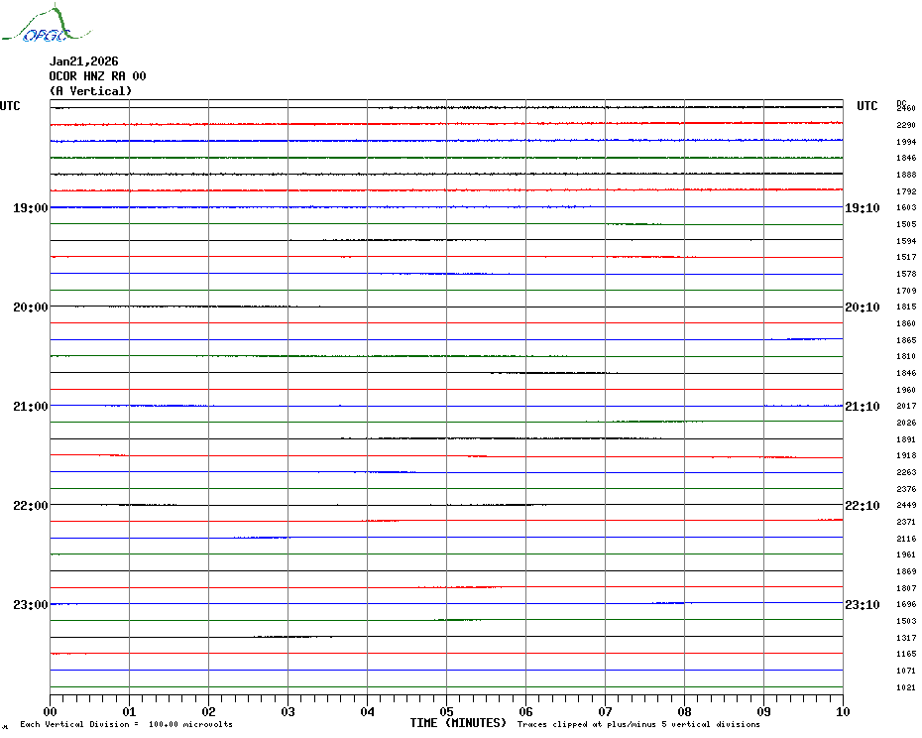Click the Traces clipped footer note
This screenshot has width=922, height=738.
click(x=638, y=724)
